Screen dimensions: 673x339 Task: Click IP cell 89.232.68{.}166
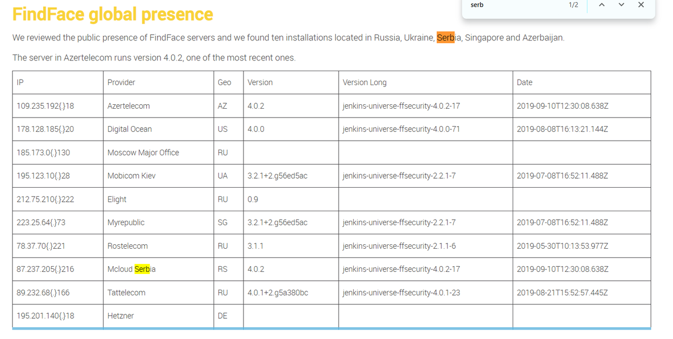(57, 292)
